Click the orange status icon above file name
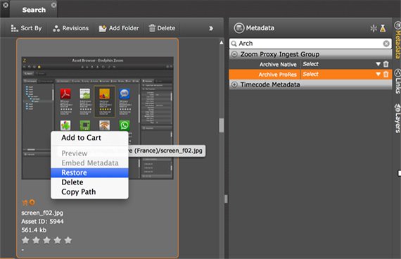The height and width of the screenshot is (259, 401). tap(32, 203)
